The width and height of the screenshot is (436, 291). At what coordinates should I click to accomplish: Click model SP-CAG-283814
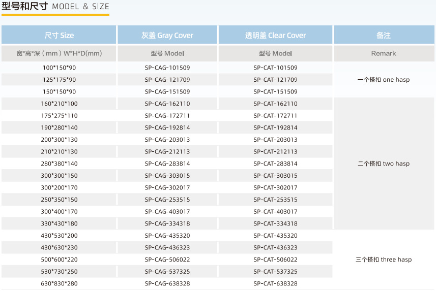pyautogui.click(x=167, y=164)
